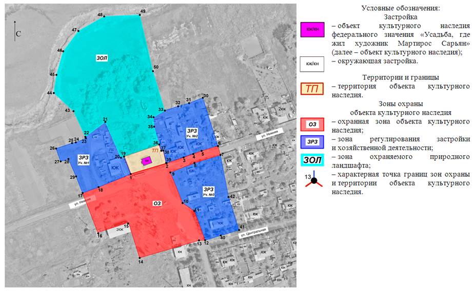Click the КЖ building label in ЗРЗ Уч. №1
The image size is (474, 291).
pyautogui.click(x=115, y=168)
